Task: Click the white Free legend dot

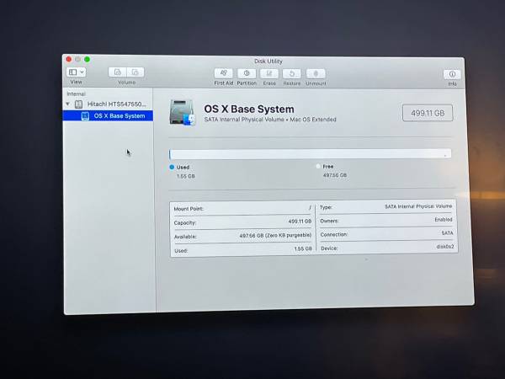Action: coord(318,166)
